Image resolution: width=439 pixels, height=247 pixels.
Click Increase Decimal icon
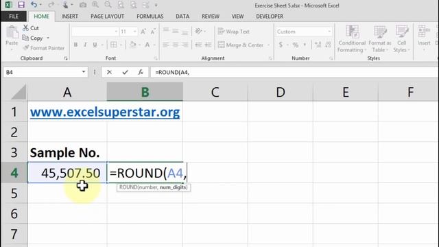(318, 45)
